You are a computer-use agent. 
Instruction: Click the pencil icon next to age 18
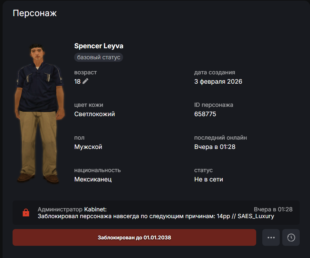85,81
